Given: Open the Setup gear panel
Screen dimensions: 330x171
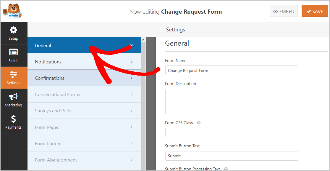Looking at the screenshot, I should tap(14, 33).
